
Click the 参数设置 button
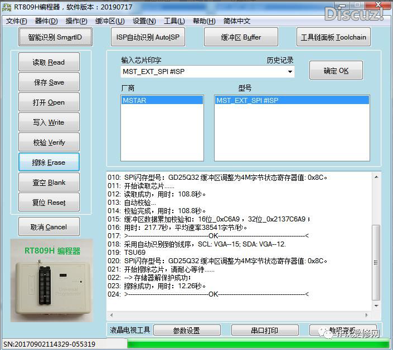[x=187, y=330]
